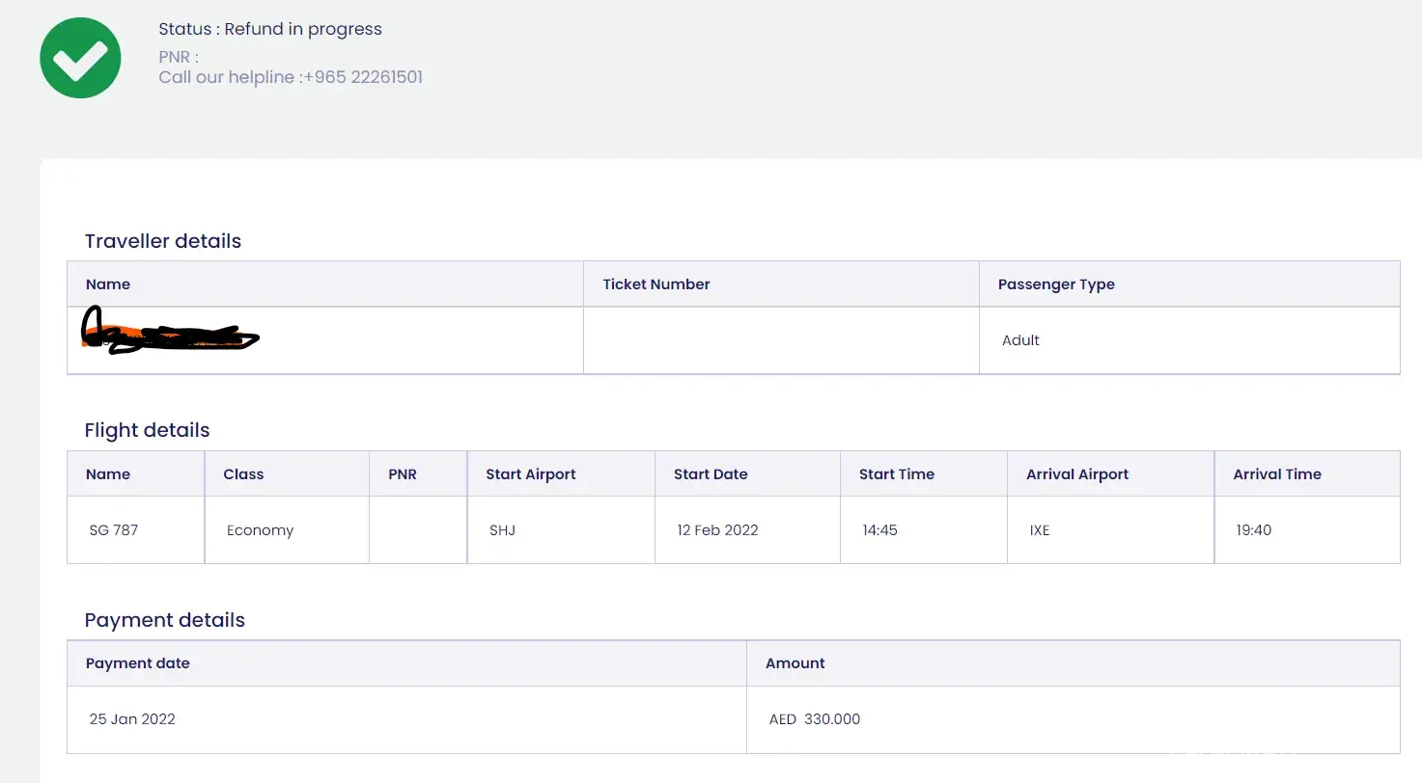Click the Payment date column header
1422x783 pixels.
137,663
